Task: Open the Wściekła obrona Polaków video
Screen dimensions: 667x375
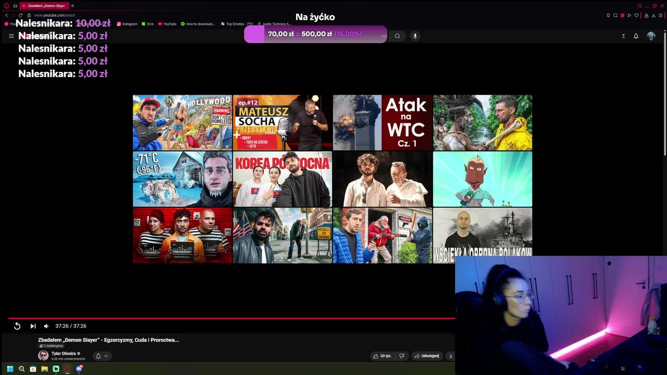Action: click(483, 232)
